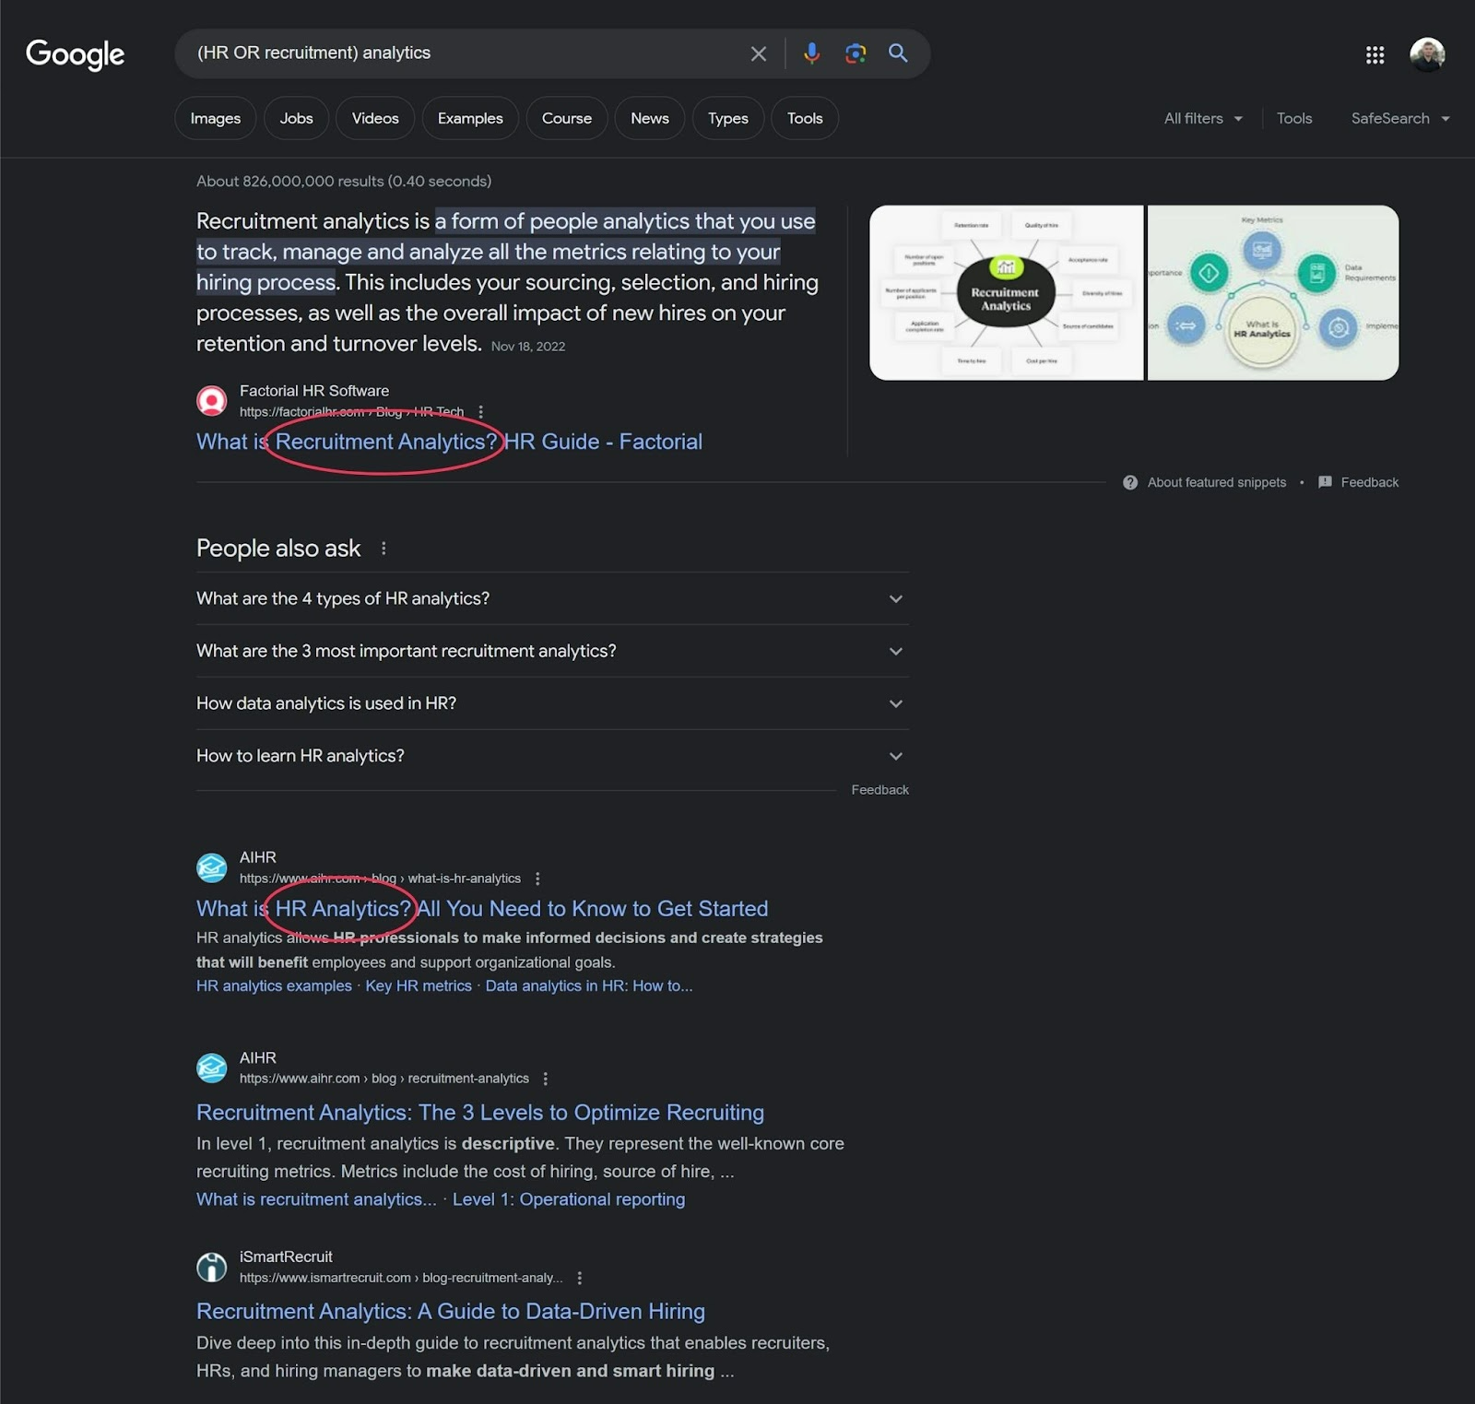Open Factorial 'What is Recruitment Analytics?' link

tap(449, 442)
